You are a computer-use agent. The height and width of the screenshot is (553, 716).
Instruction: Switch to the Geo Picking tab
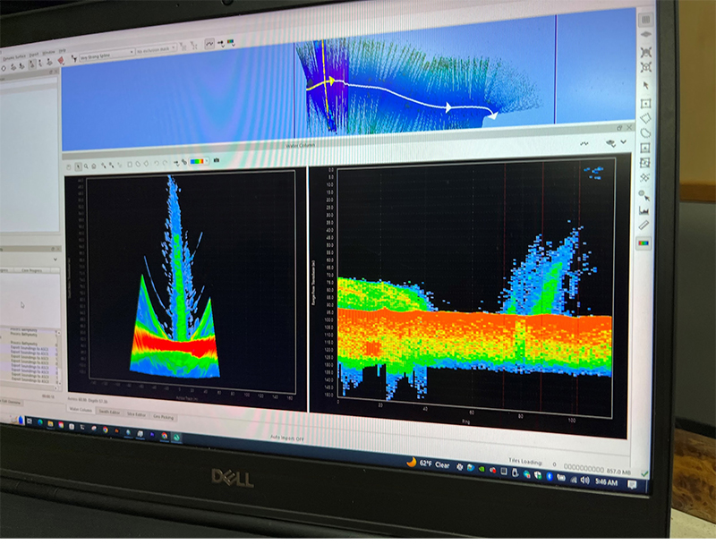163,417
